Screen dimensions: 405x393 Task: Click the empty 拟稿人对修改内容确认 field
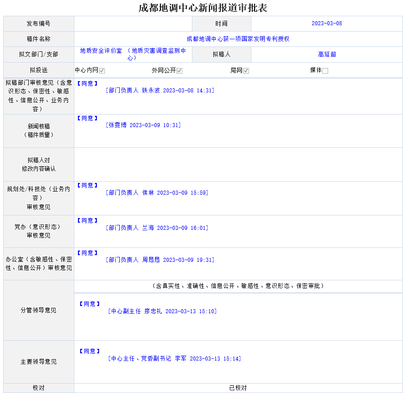point(238,165)
